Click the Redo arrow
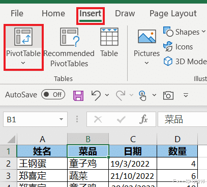 121,95
